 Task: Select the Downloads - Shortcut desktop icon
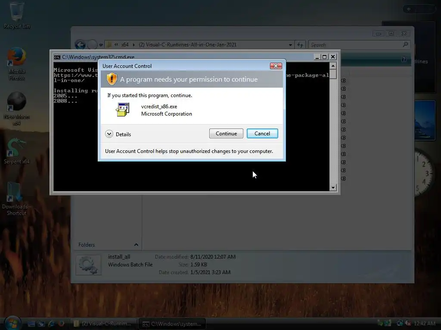click(17, 199)
